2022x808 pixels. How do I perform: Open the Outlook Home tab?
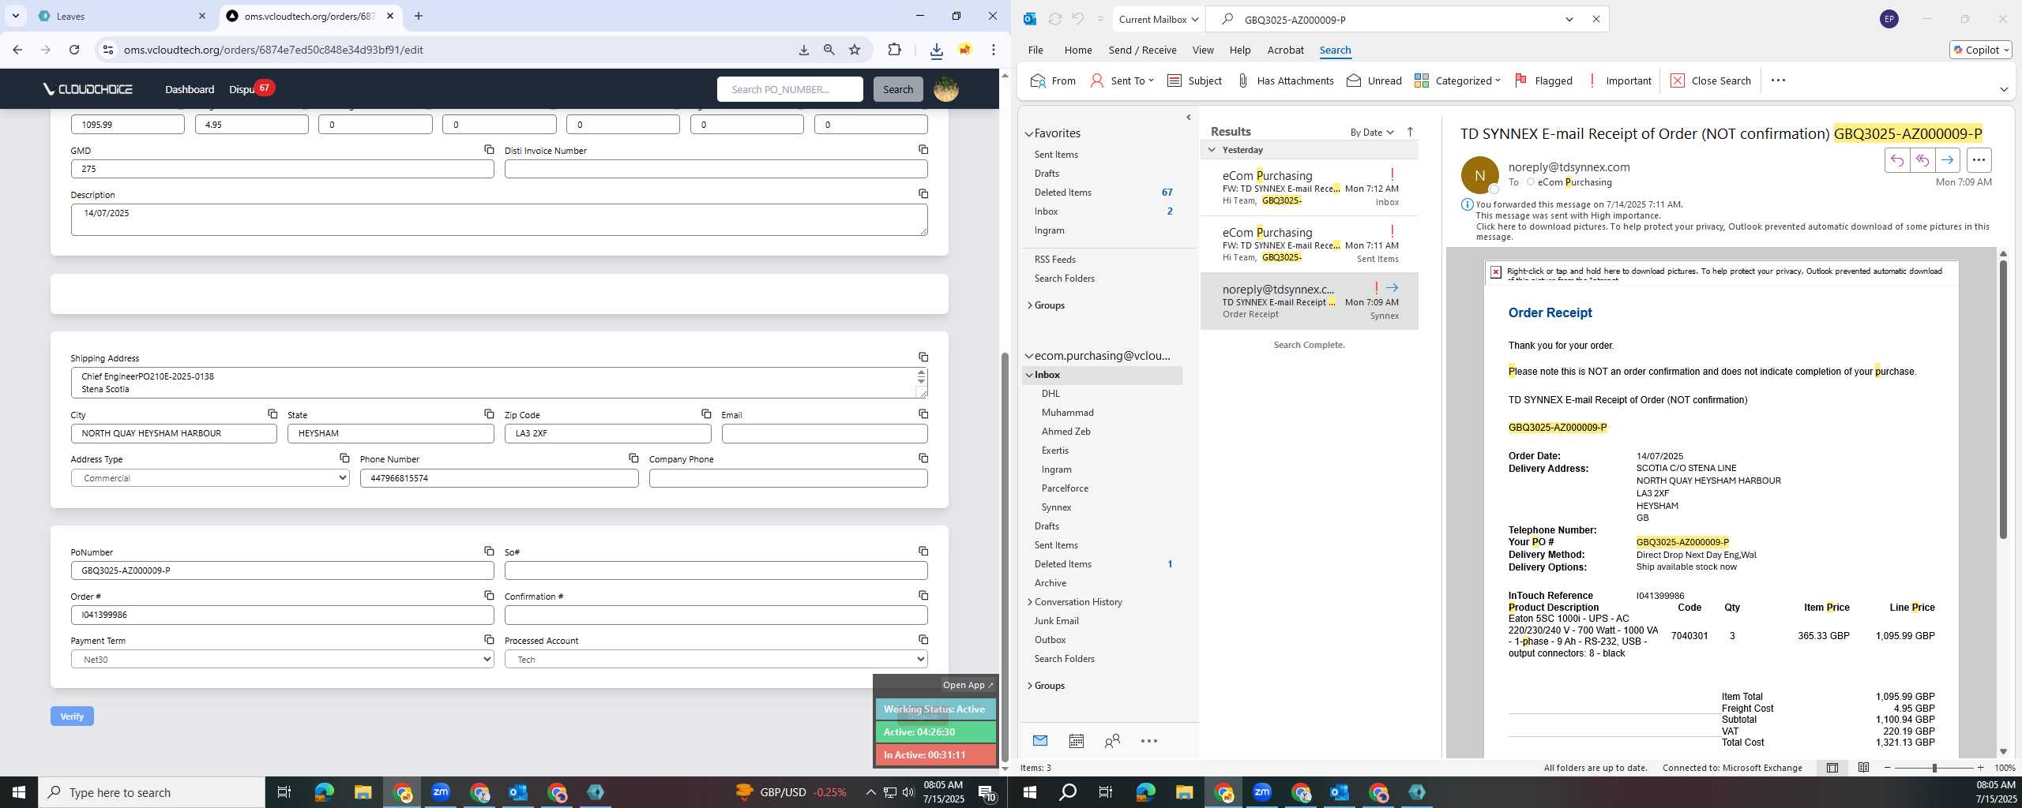tap(1077, 50)
